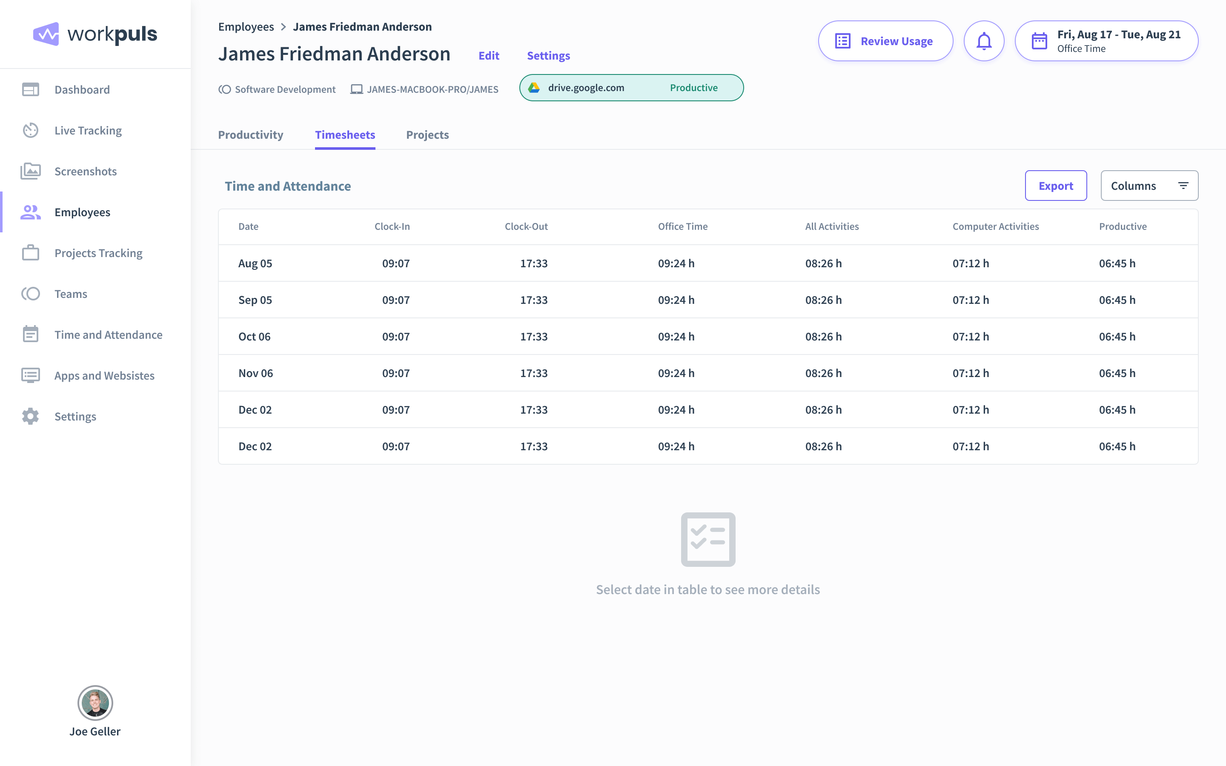Click the Workpuls logo
The height and width of the screenshot is (766, 1226).
(95, 34)
